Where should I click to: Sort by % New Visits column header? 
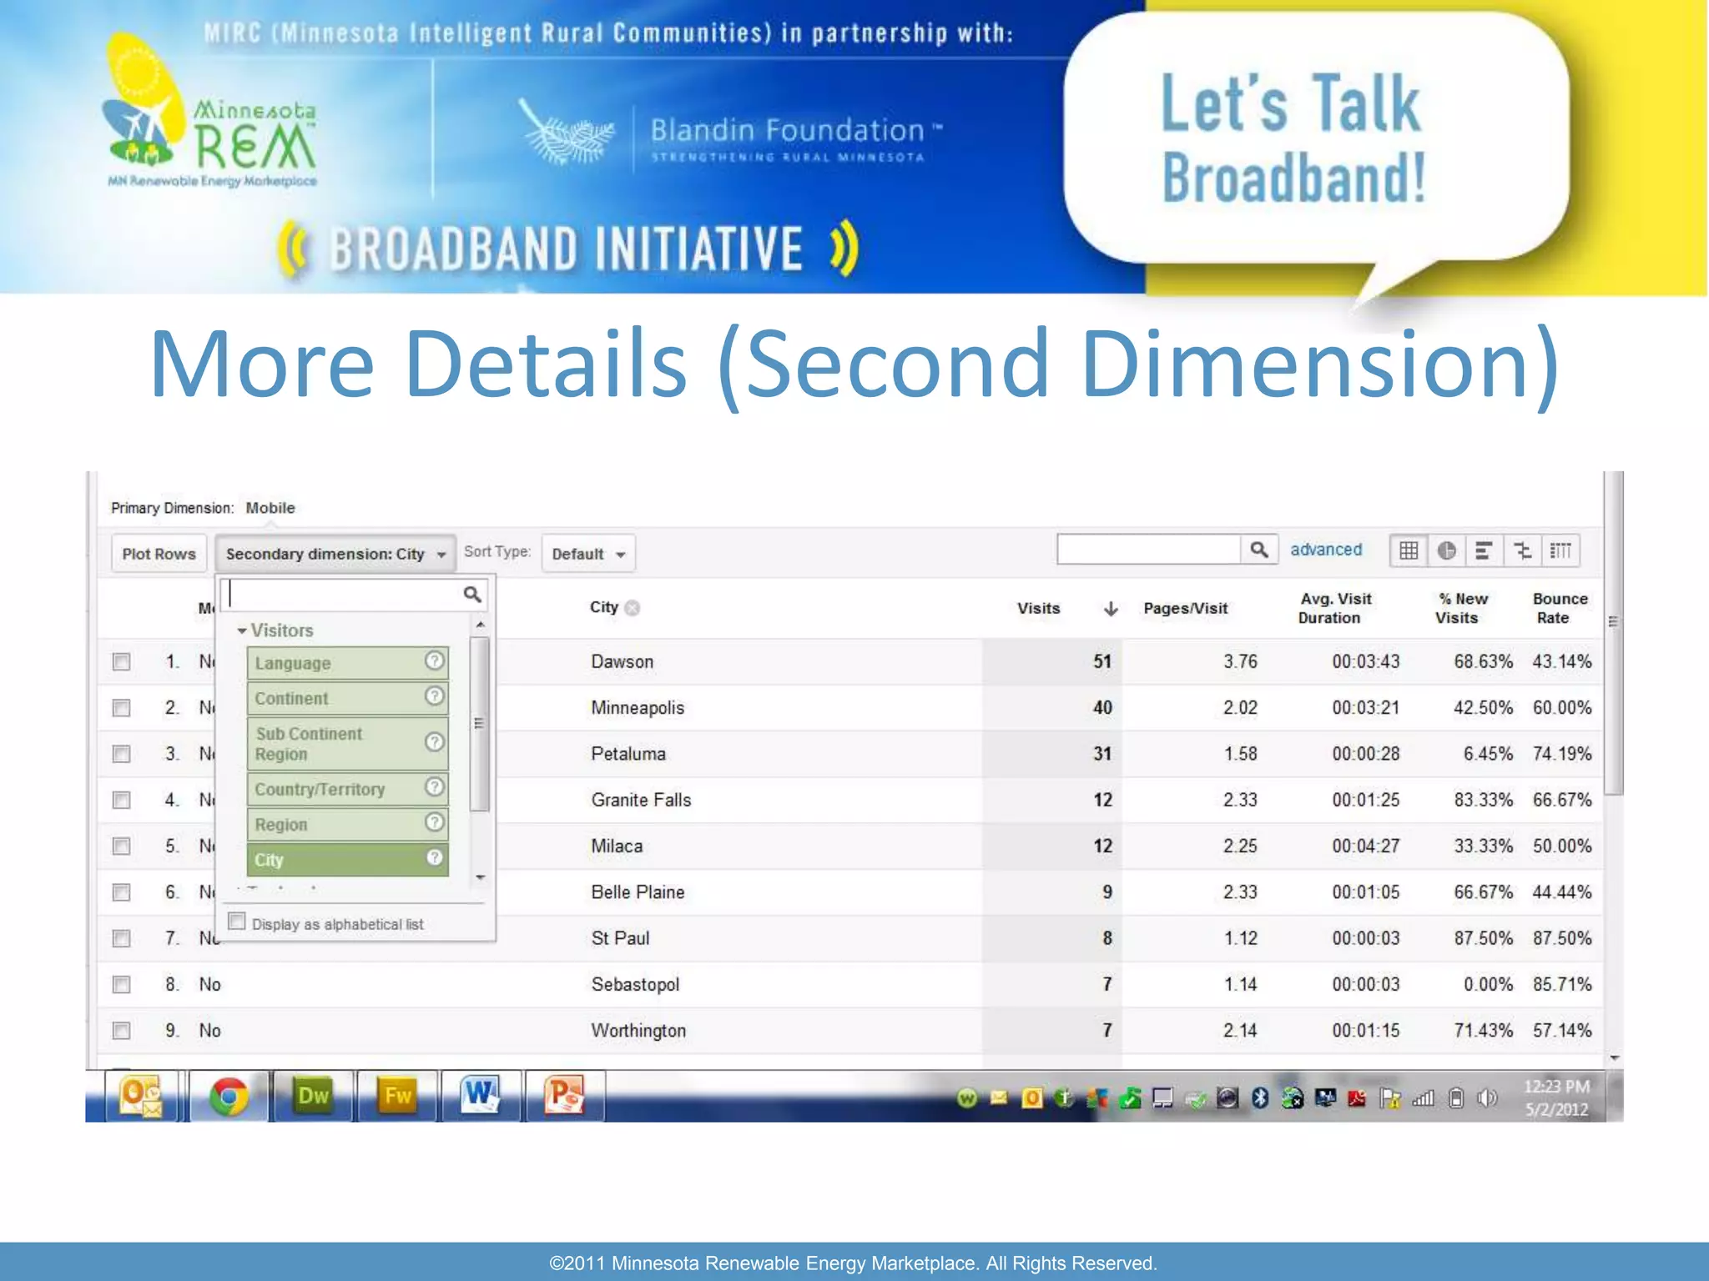[x=1460, y=609]
